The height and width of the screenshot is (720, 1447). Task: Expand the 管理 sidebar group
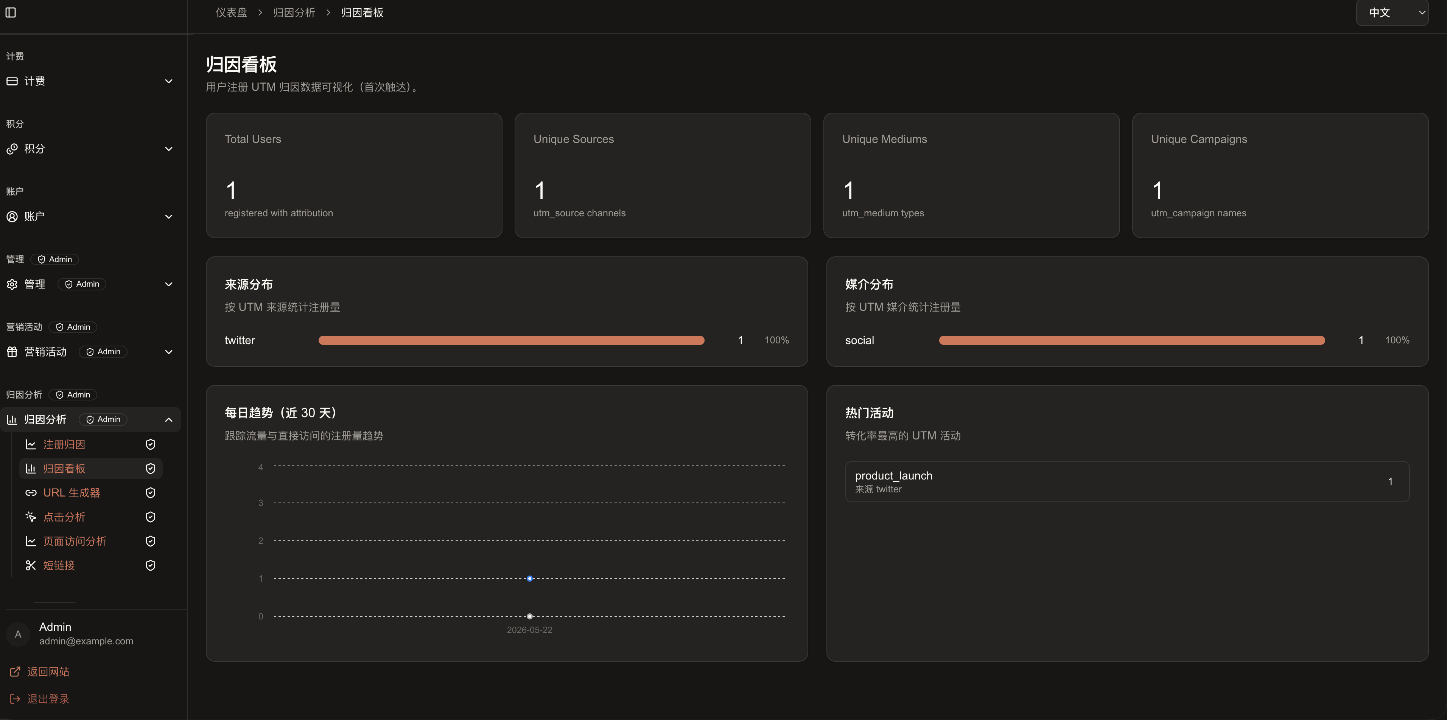coord(90,284)
